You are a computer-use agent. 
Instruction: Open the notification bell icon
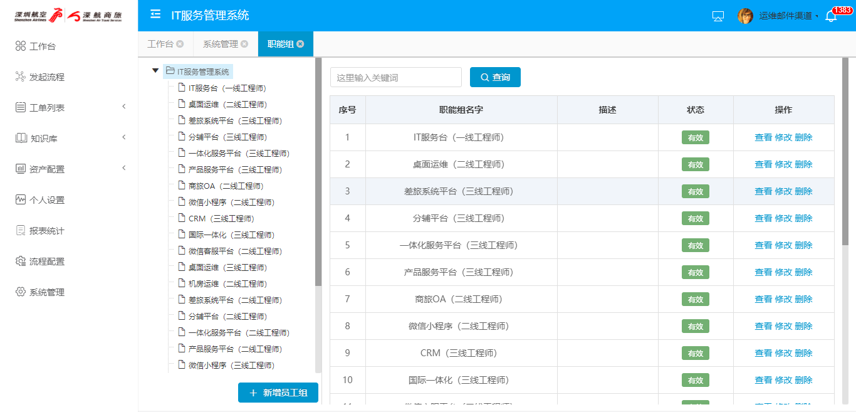pos(831,16)
